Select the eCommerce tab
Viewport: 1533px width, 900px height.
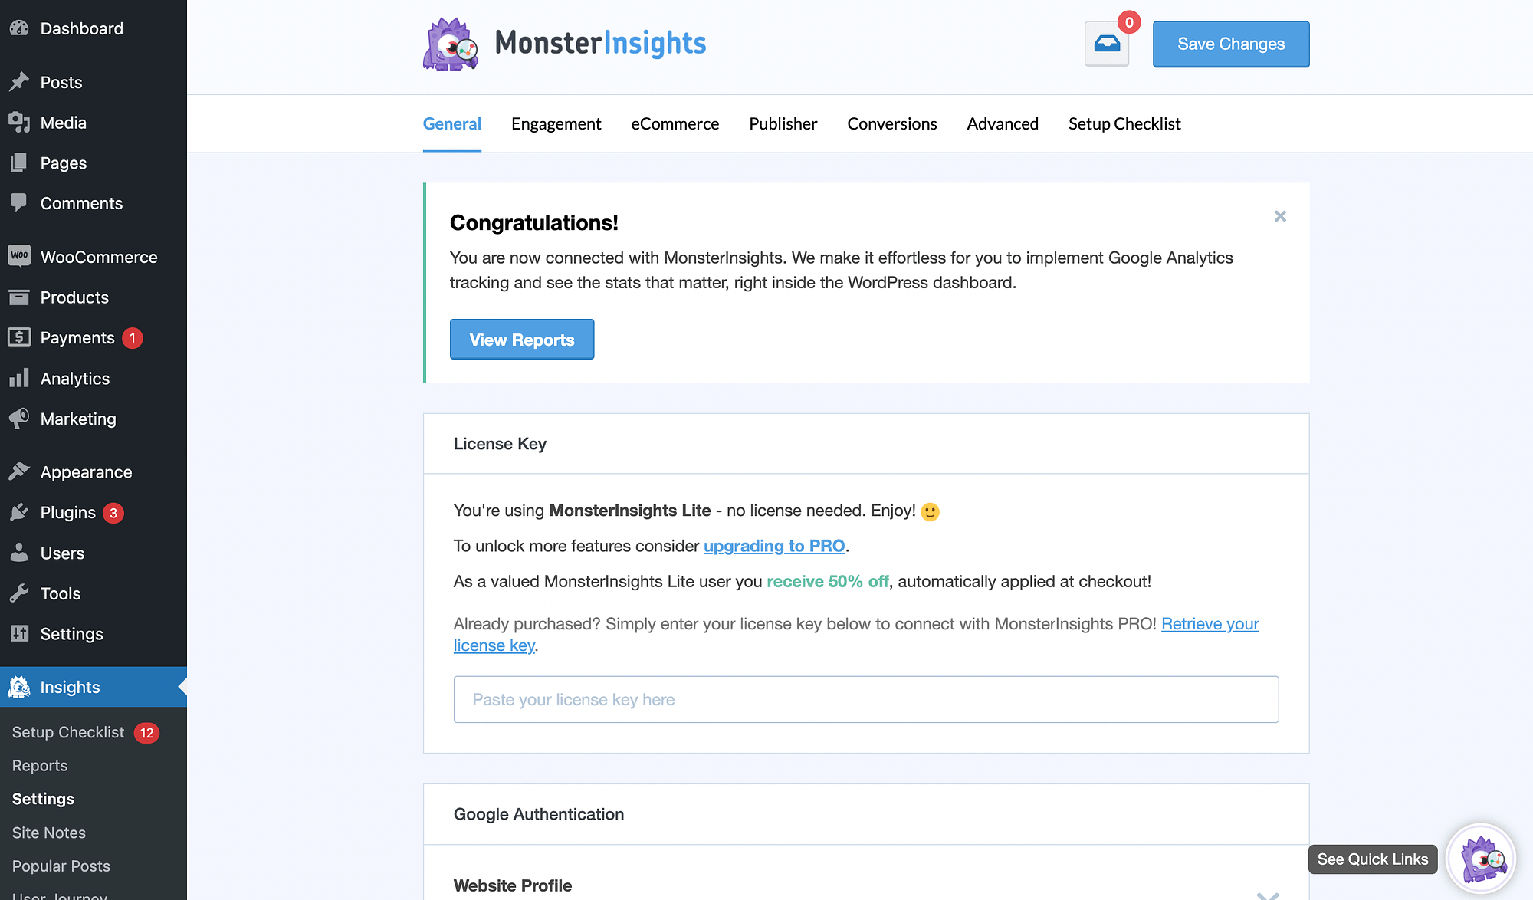coord(674,123)
